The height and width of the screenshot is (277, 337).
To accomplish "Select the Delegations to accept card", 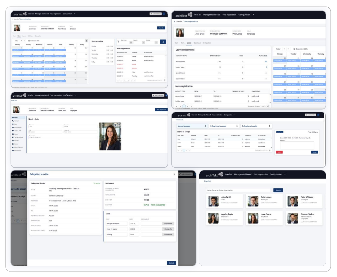I will pyautogui.click(x=224, y=126).
